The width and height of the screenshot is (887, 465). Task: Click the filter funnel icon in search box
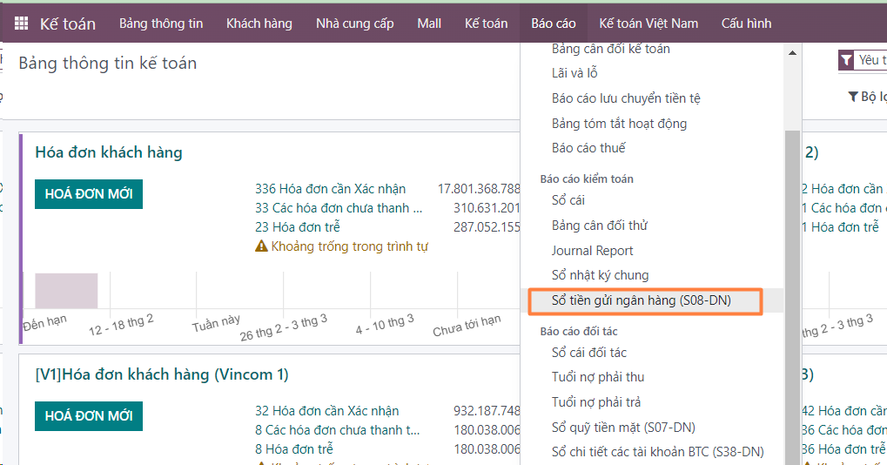(x=846, y=60)
